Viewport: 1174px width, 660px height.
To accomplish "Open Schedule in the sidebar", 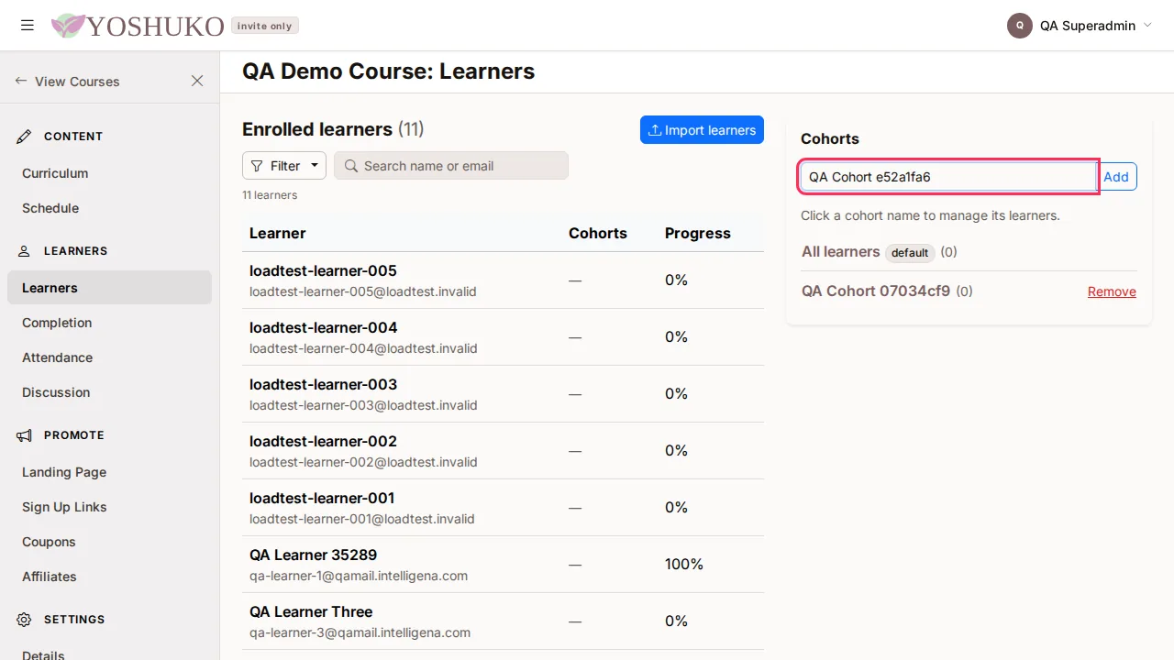I will 50,208.
